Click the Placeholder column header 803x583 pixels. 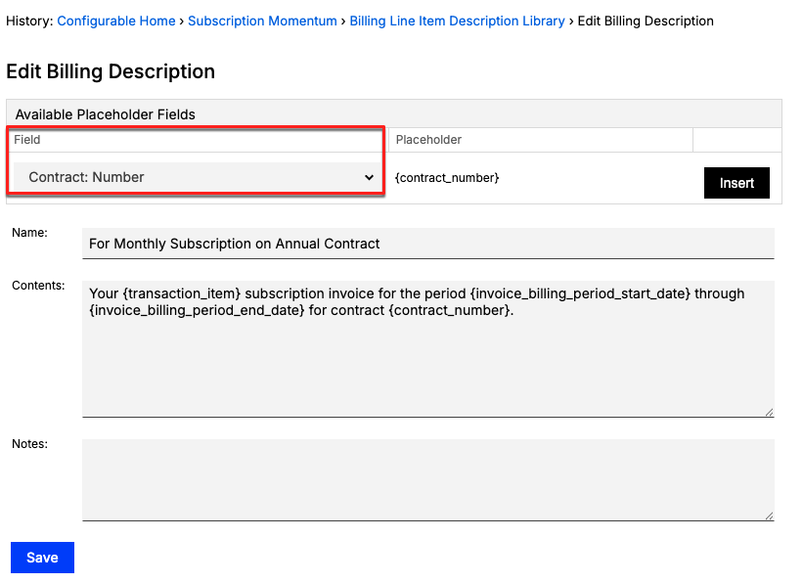[428, 139]
